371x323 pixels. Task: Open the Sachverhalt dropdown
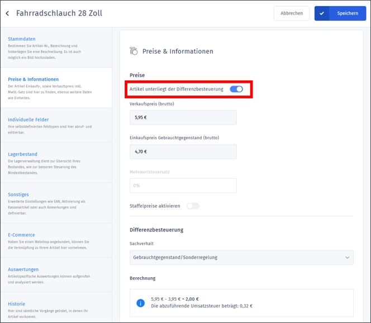(241, 258)
